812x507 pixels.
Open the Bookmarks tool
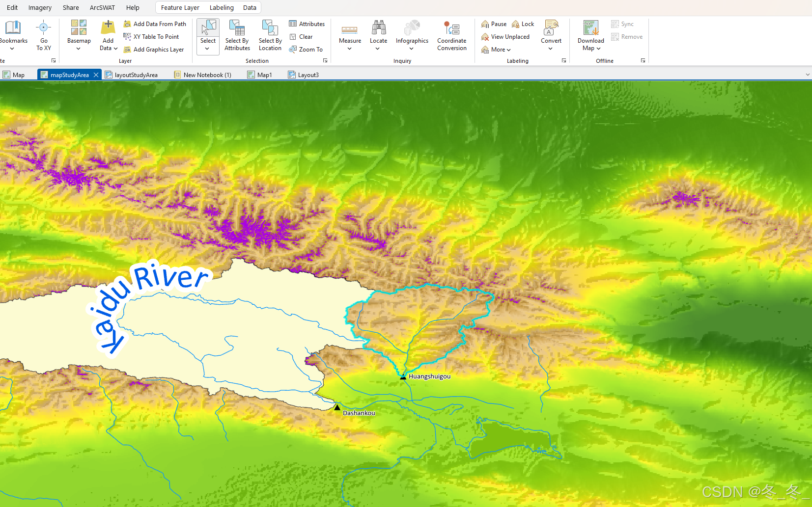(x=13, y=35)
